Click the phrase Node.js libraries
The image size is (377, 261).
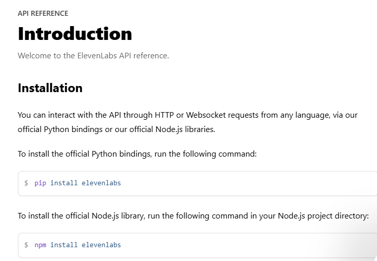(x=185, y=129)
